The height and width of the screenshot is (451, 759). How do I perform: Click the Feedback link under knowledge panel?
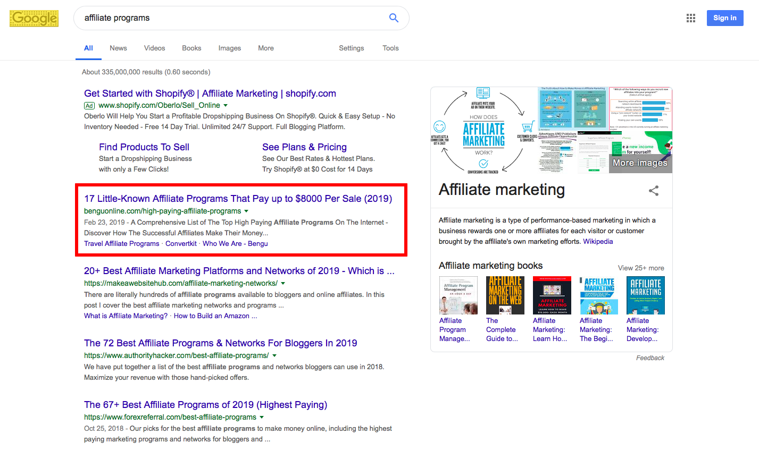[x=650, y=358]
